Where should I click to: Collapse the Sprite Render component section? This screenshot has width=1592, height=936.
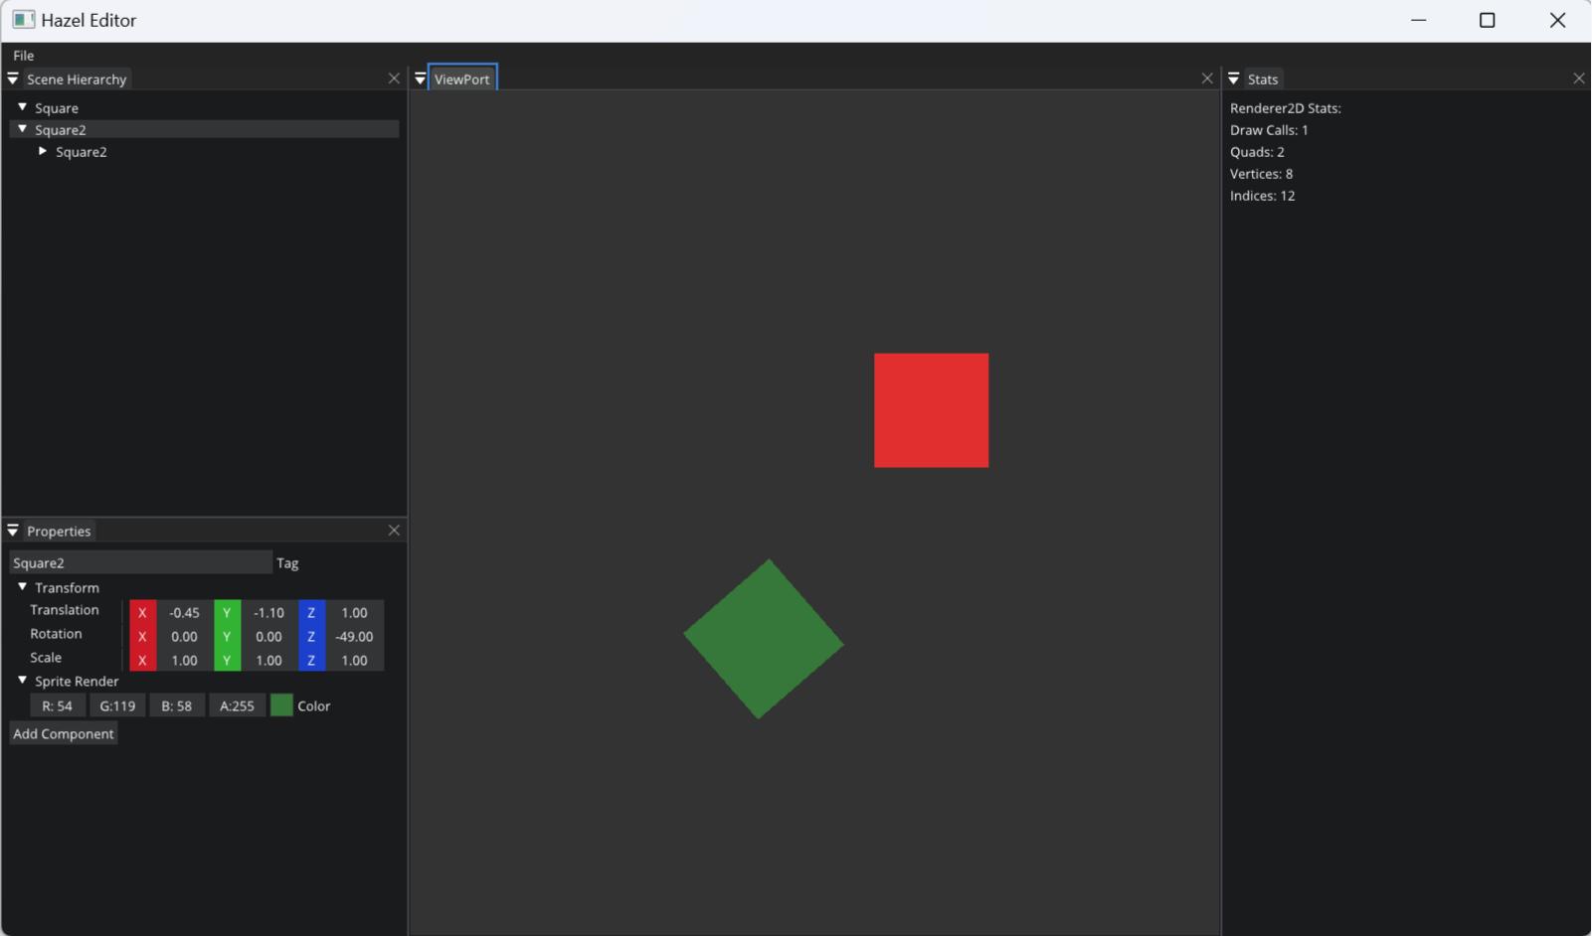(x=22, y=681)
